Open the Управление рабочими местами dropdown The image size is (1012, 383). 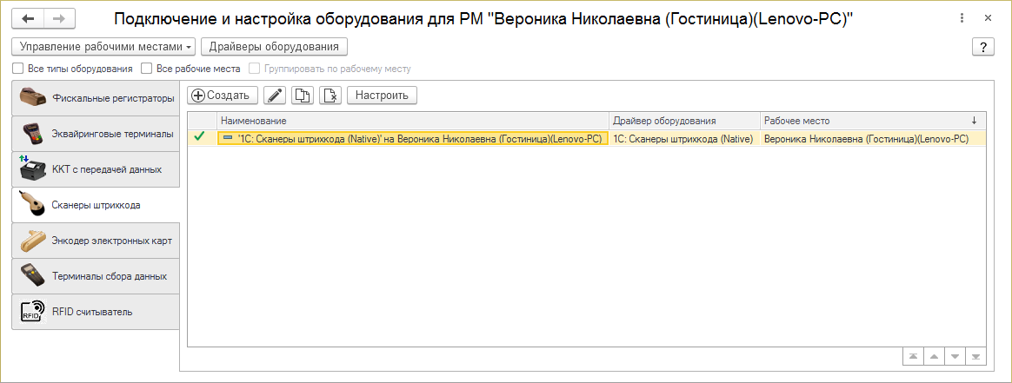[x=104, y=47]
